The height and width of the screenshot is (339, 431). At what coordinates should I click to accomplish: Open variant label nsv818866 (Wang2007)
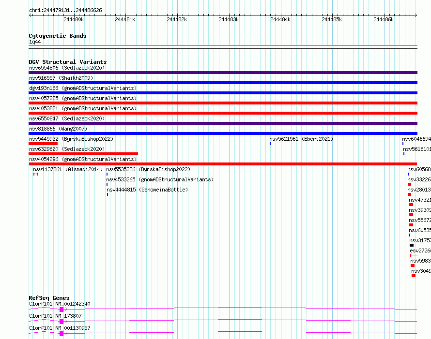[58, 129]
